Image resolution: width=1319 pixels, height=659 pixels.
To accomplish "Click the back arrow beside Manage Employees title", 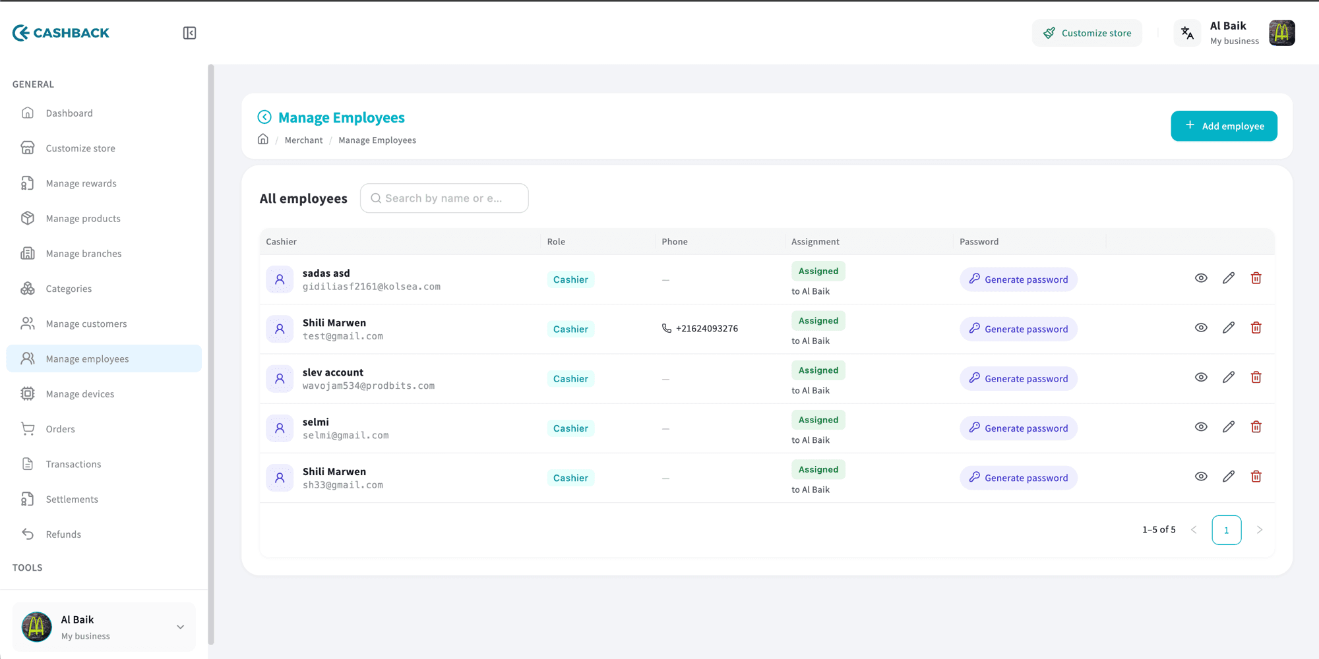I will (x=264, y=117).
